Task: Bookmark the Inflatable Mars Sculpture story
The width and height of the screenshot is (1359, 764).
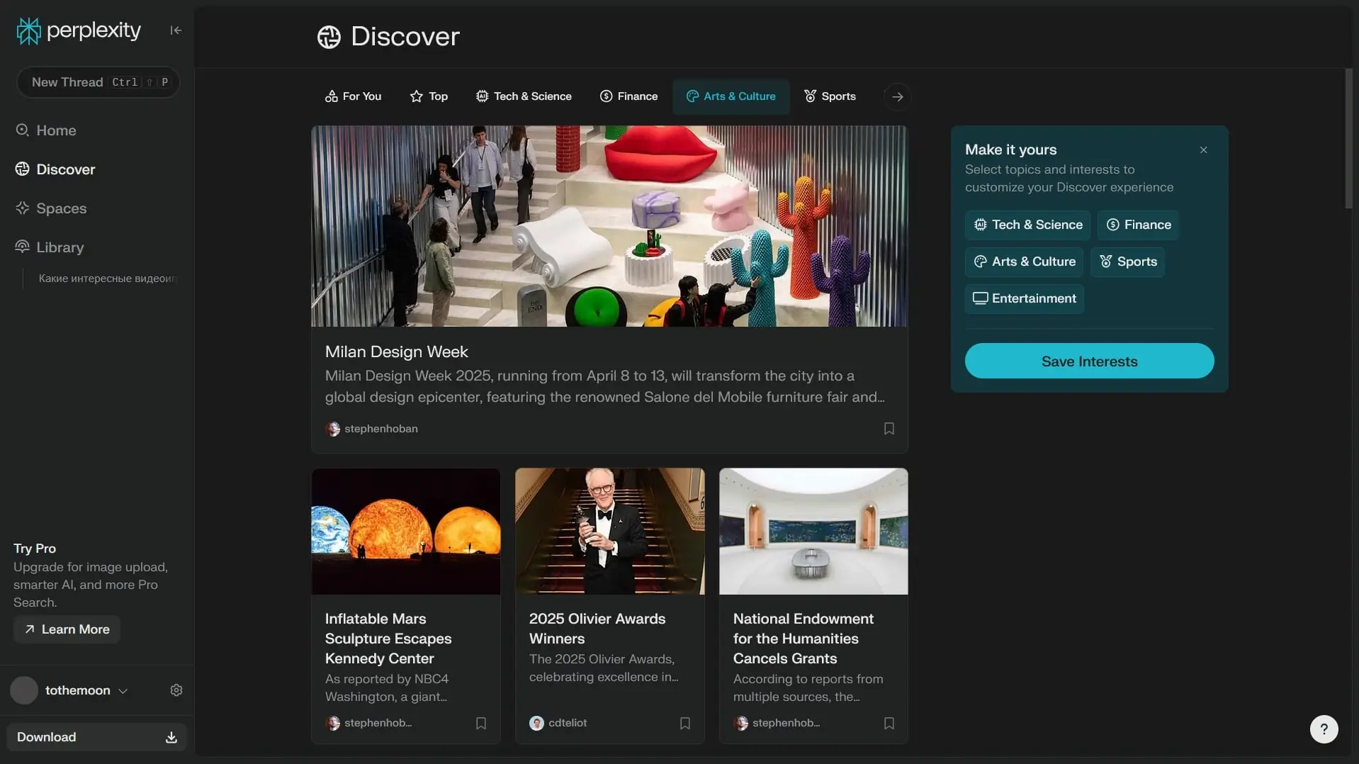Action: click(x=480, y=723)
